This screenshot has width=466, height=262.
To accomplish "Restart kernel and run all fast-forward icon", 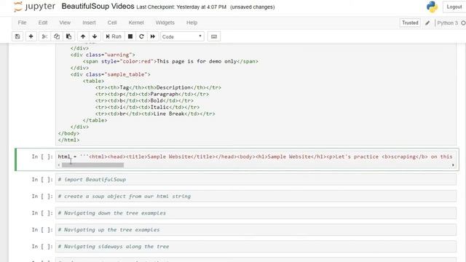I will [153, 36].
